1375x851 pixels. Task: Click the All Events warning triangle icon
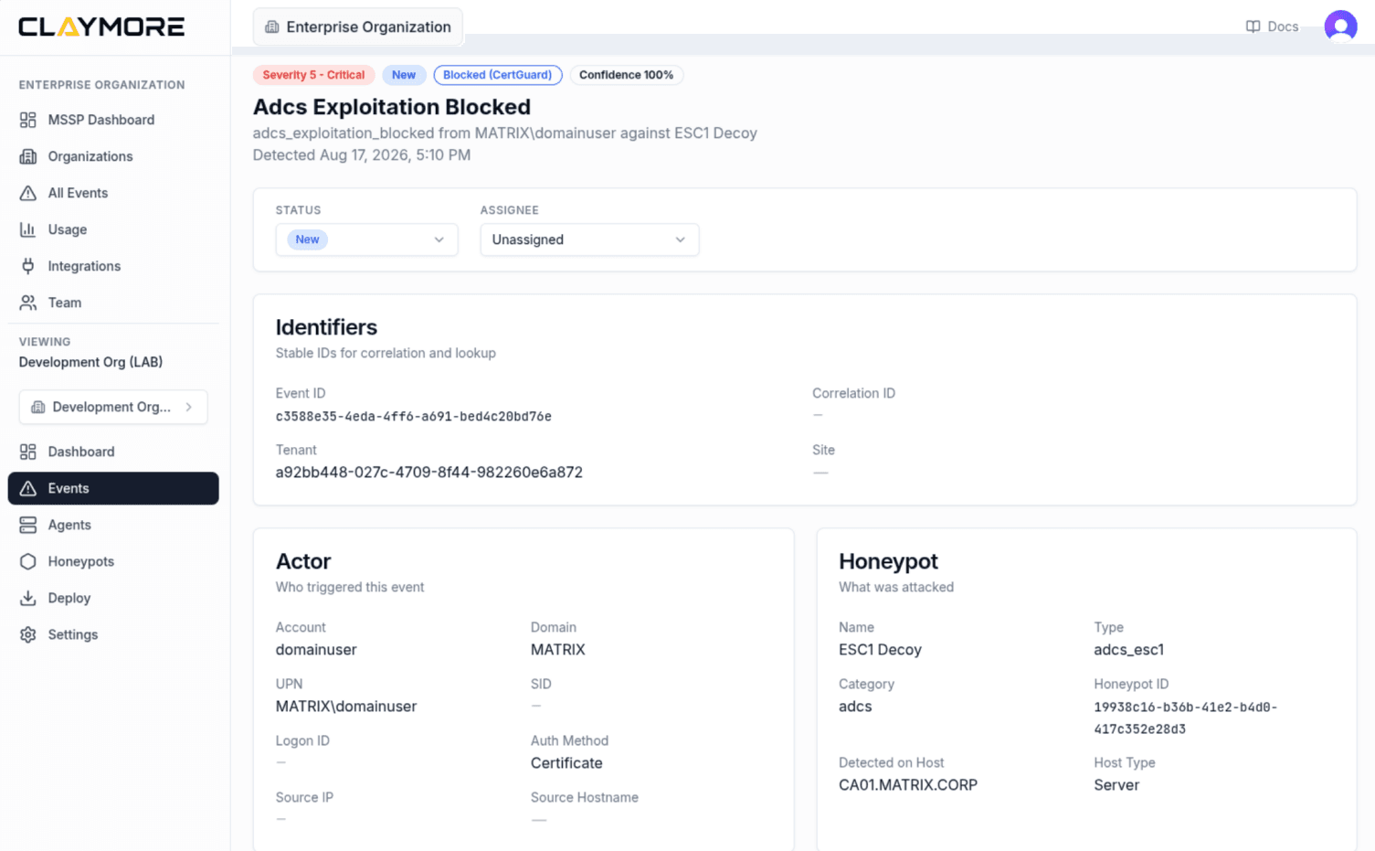point(28,193)
